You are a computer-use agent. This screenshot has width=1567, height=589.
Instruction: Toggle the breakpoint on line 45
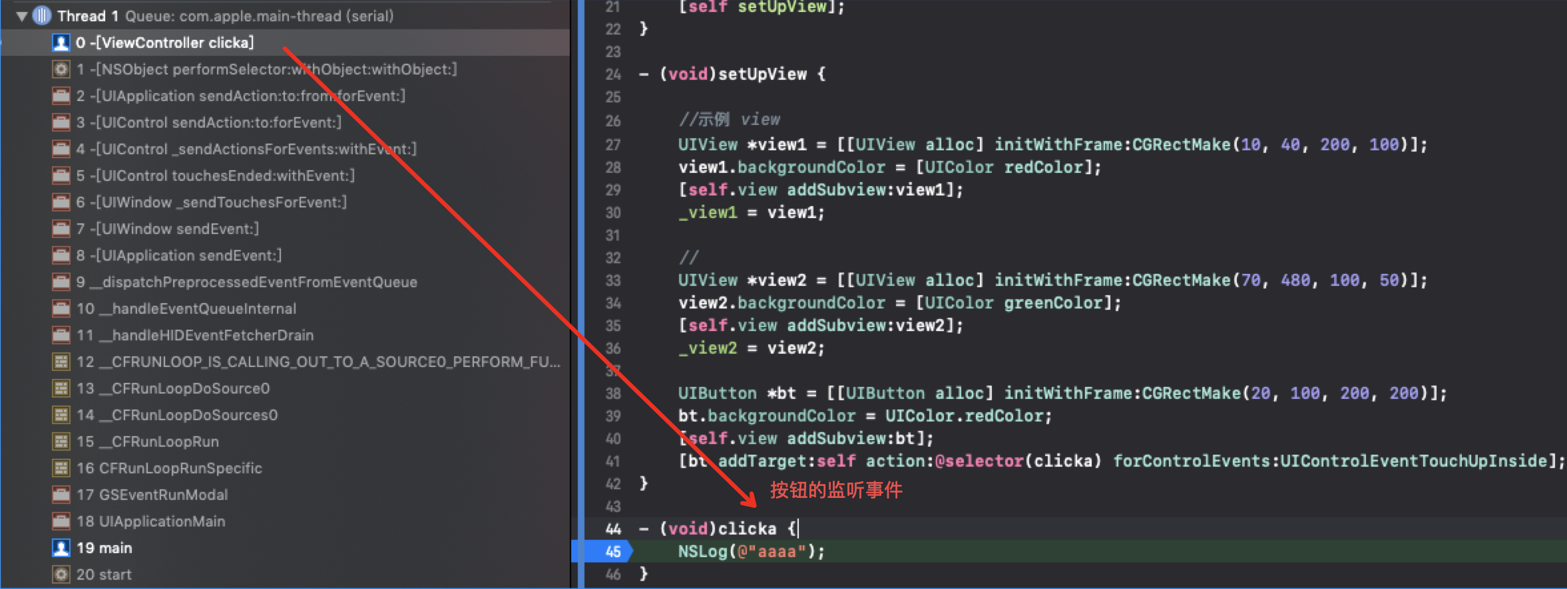[x=603, y=551]
